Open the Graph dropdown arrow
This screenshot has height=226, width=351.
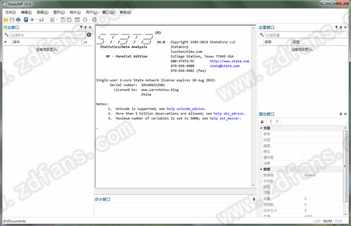tap(46, 20)
